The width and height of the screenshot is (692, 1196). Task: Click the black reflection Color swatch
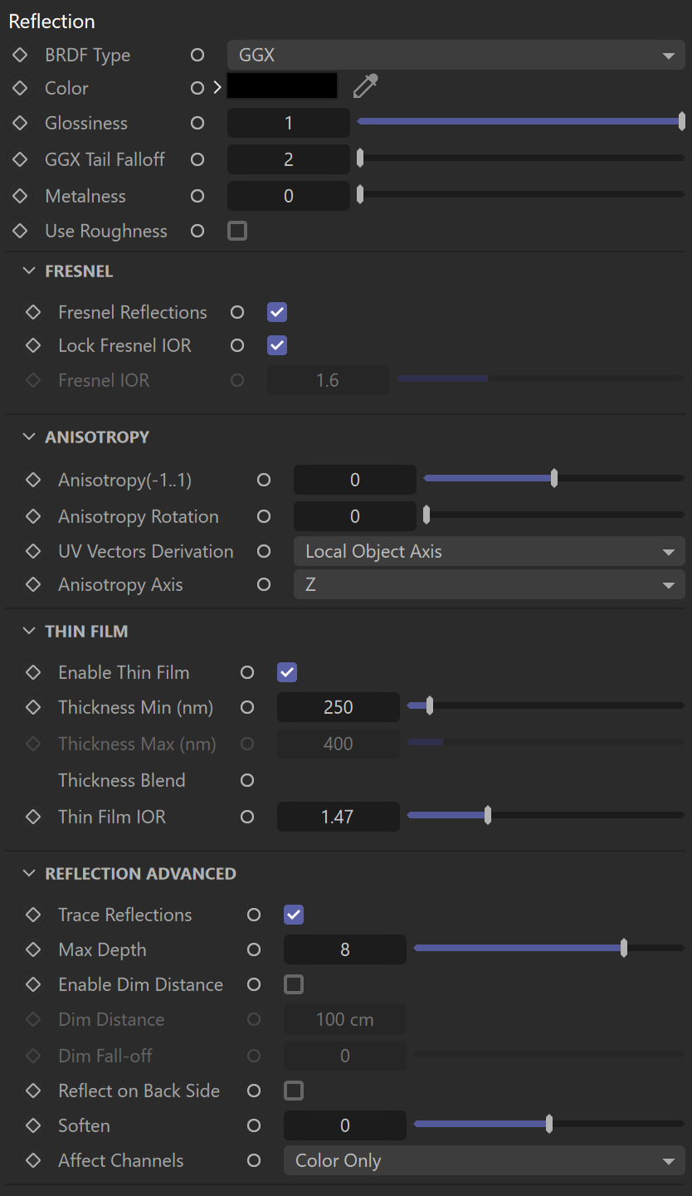click(282, 85)
